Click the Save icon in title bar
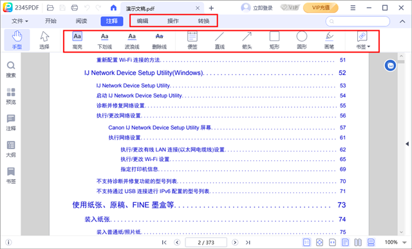 [x=62, y=8]
